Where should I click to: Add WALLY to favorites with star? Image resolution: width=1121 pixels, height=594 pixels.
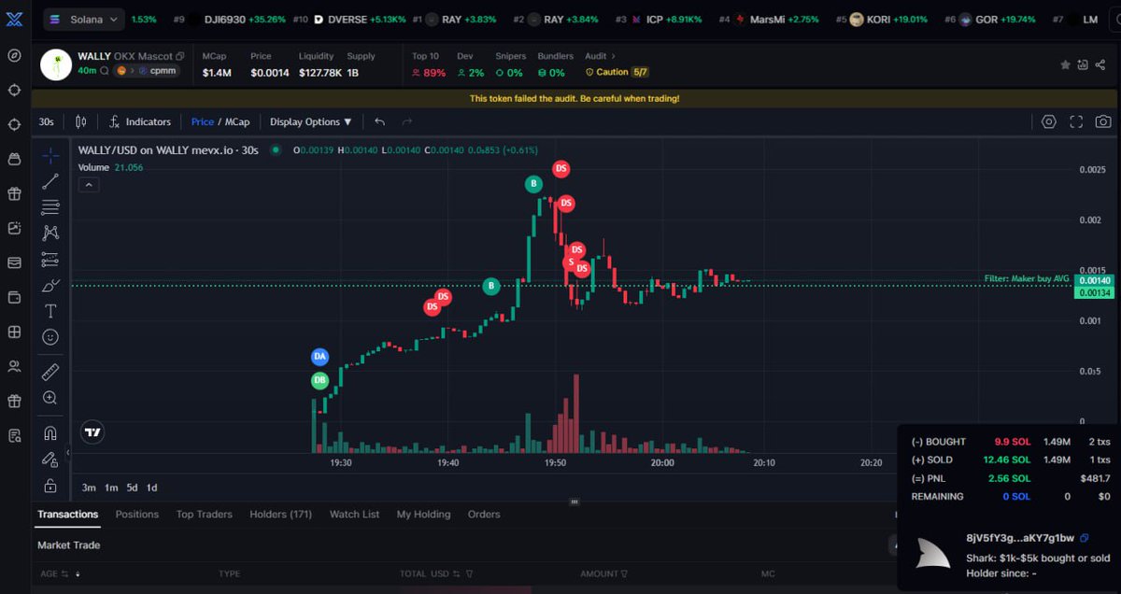1065,64
